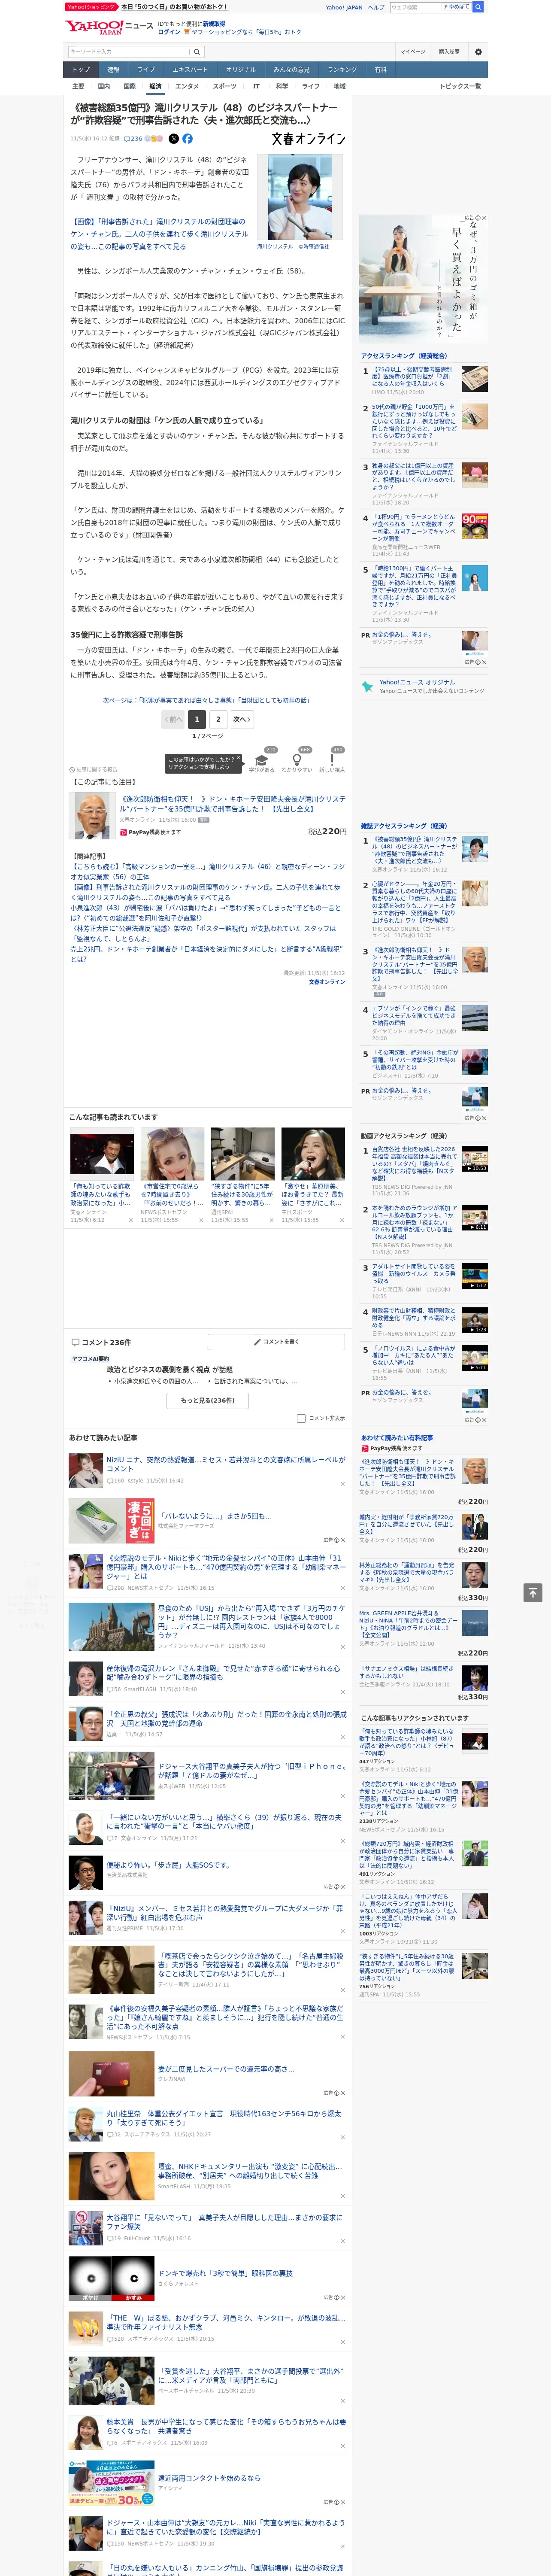The width and height of the screenshot is (551, 2576).
Task: Open the みんなの意見 navigation tab
Action: (x=291, y=70)
